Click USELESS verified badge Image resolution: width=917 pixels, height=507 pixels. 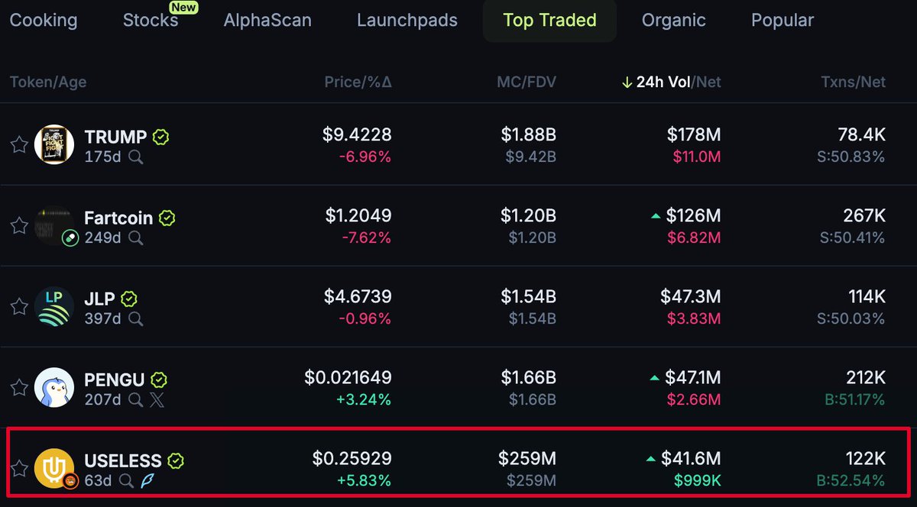coord(176,461)
